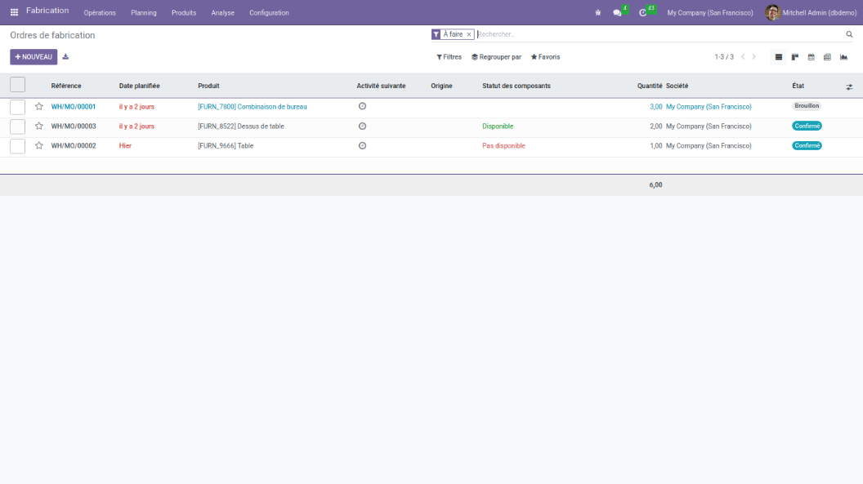Check the select-all header checkbox
863x484 pixels.
(x=17, y=85)
